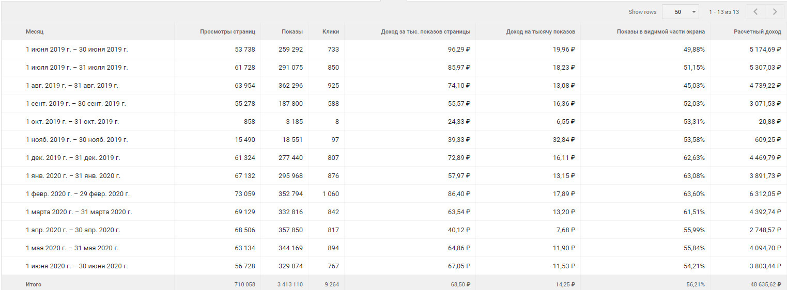Select the June 2019 row
This screenshot has width=787, height=290.
tap(76, 50)
